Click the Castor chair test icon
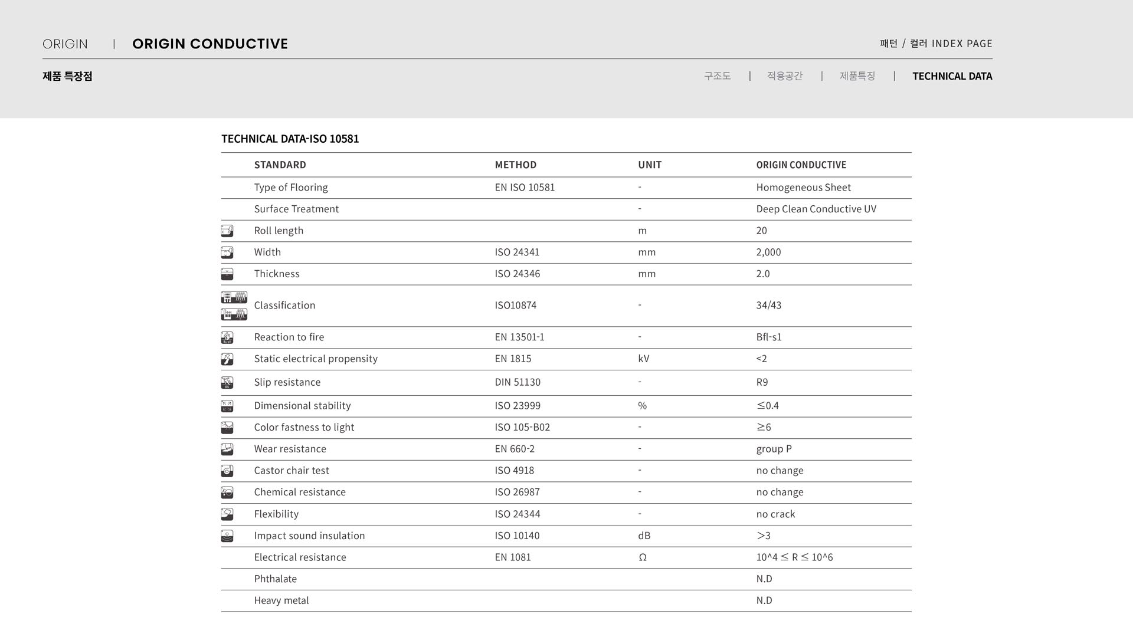 coord(227,471)
